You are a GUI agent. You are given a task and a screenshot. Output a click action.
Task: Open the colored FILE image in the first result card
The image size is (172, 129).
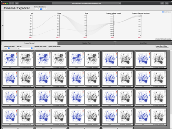pyautogui.click(x=10, y=59)
